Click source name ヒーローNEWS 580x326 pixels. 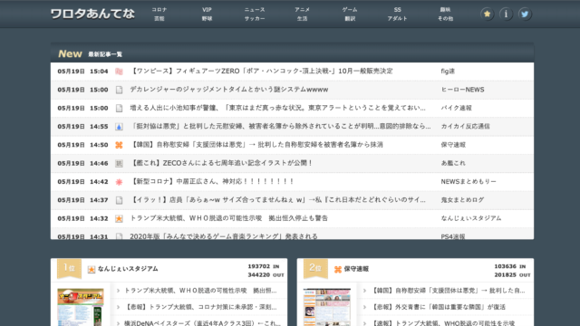click(462, 90)
